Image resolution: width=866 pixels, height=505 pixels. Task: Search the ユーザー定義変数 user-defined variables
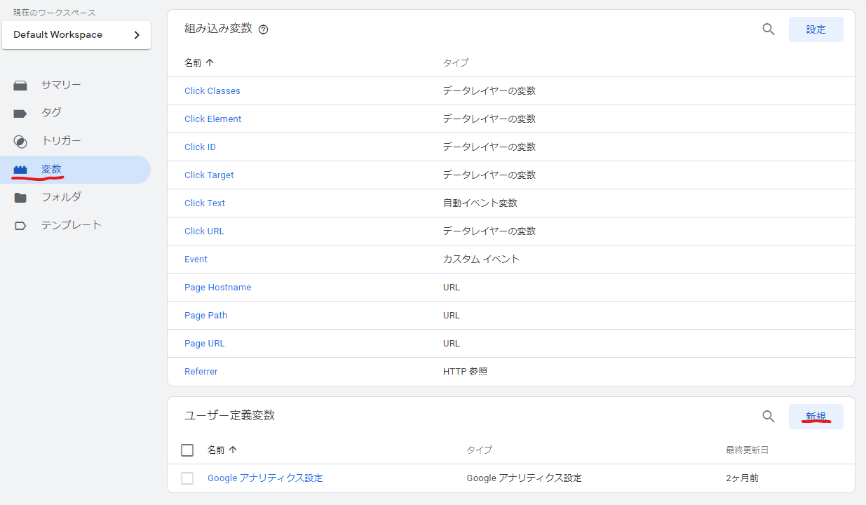coord(769,417)
